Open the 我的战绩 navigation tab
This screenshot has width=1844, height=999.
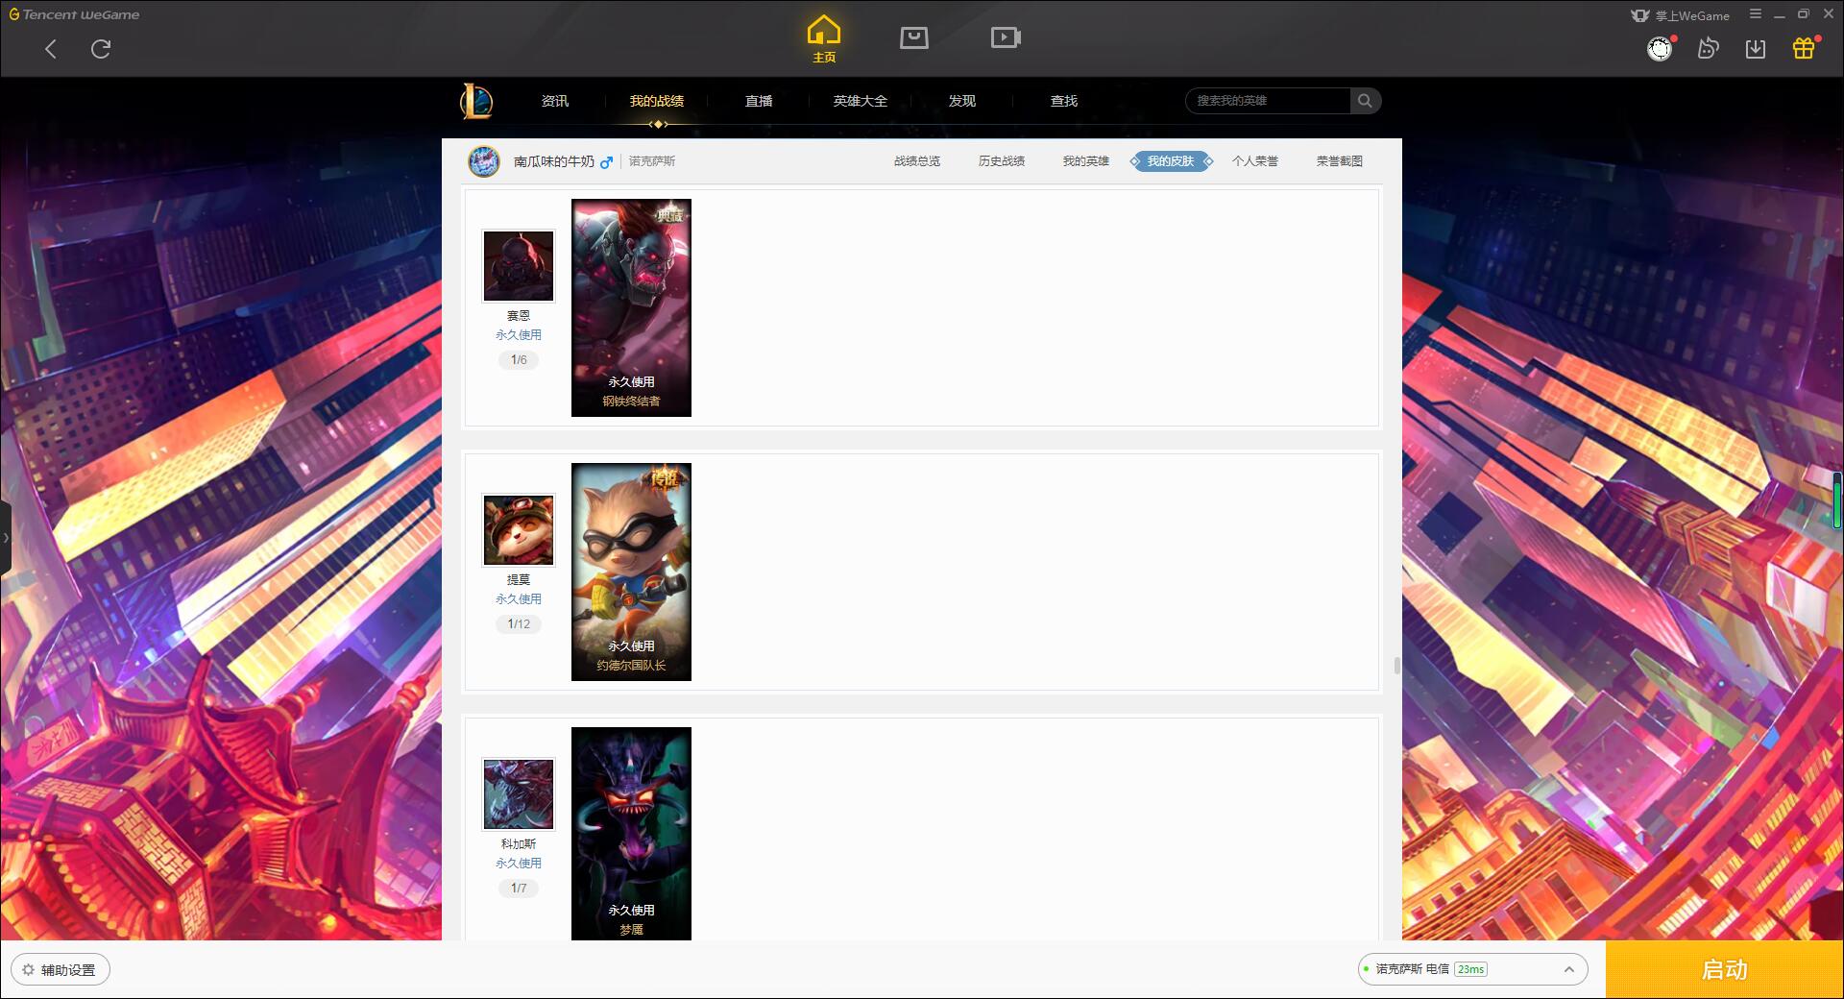[x=657, y=101]
